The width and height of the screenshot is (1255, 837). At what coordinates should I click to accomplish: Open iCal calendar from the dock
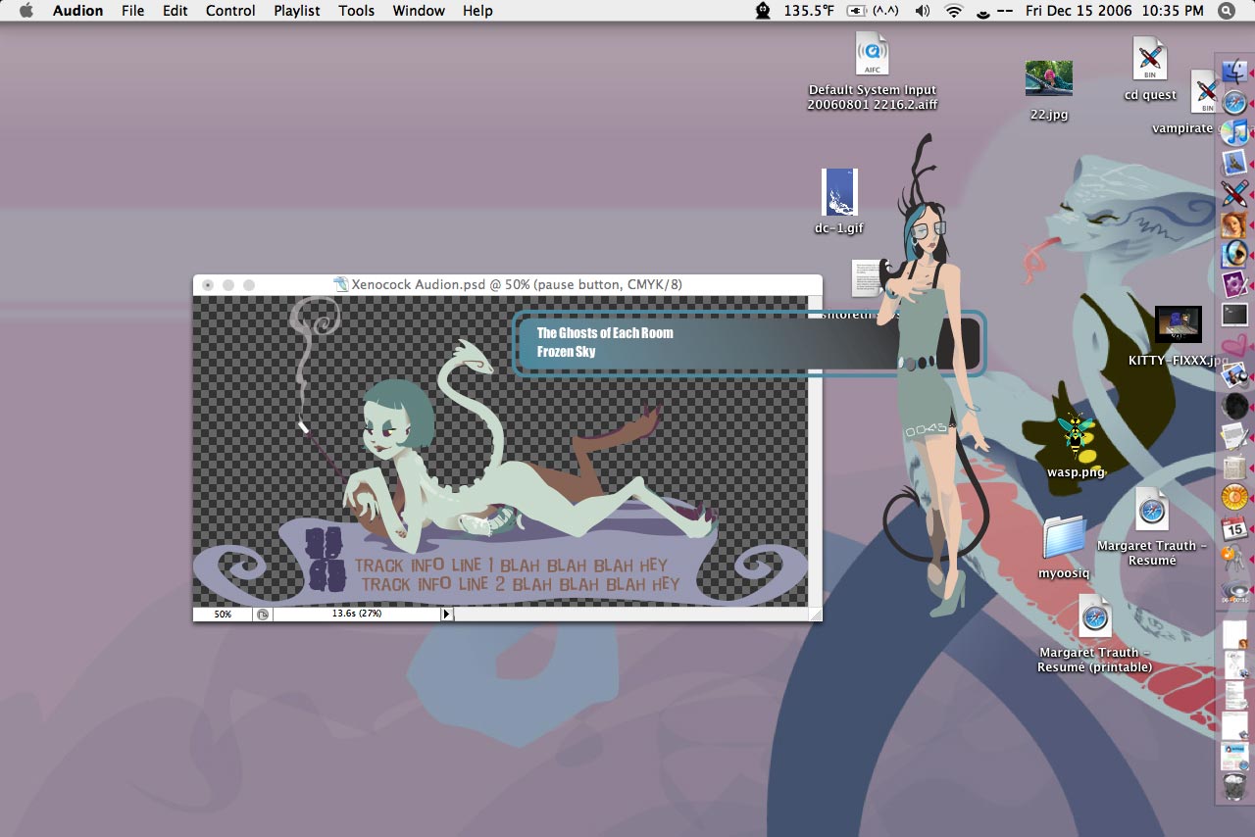(1234, 527)
